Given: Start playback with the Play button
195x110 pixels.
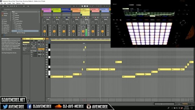Looking at the screenshot, I should pos(82,6).
